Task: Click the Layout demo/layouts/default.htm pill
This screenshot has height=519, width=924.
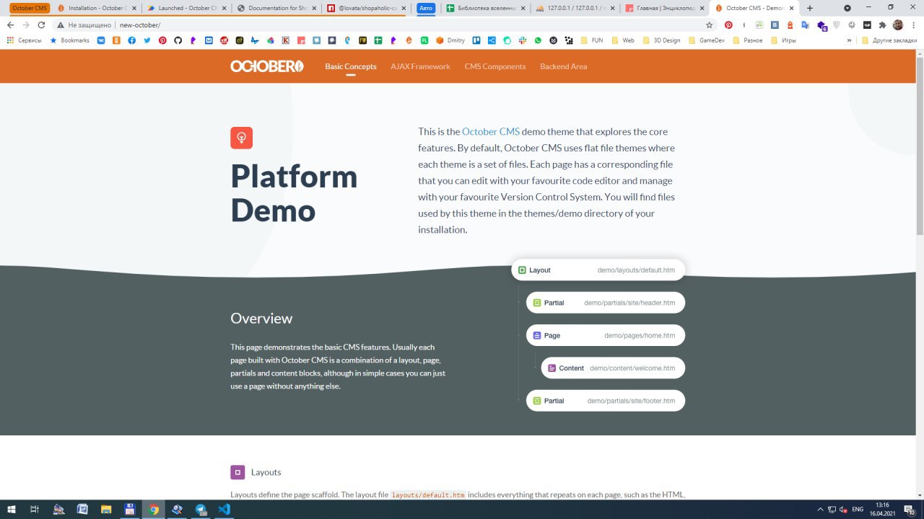Action: click(598, 270)
